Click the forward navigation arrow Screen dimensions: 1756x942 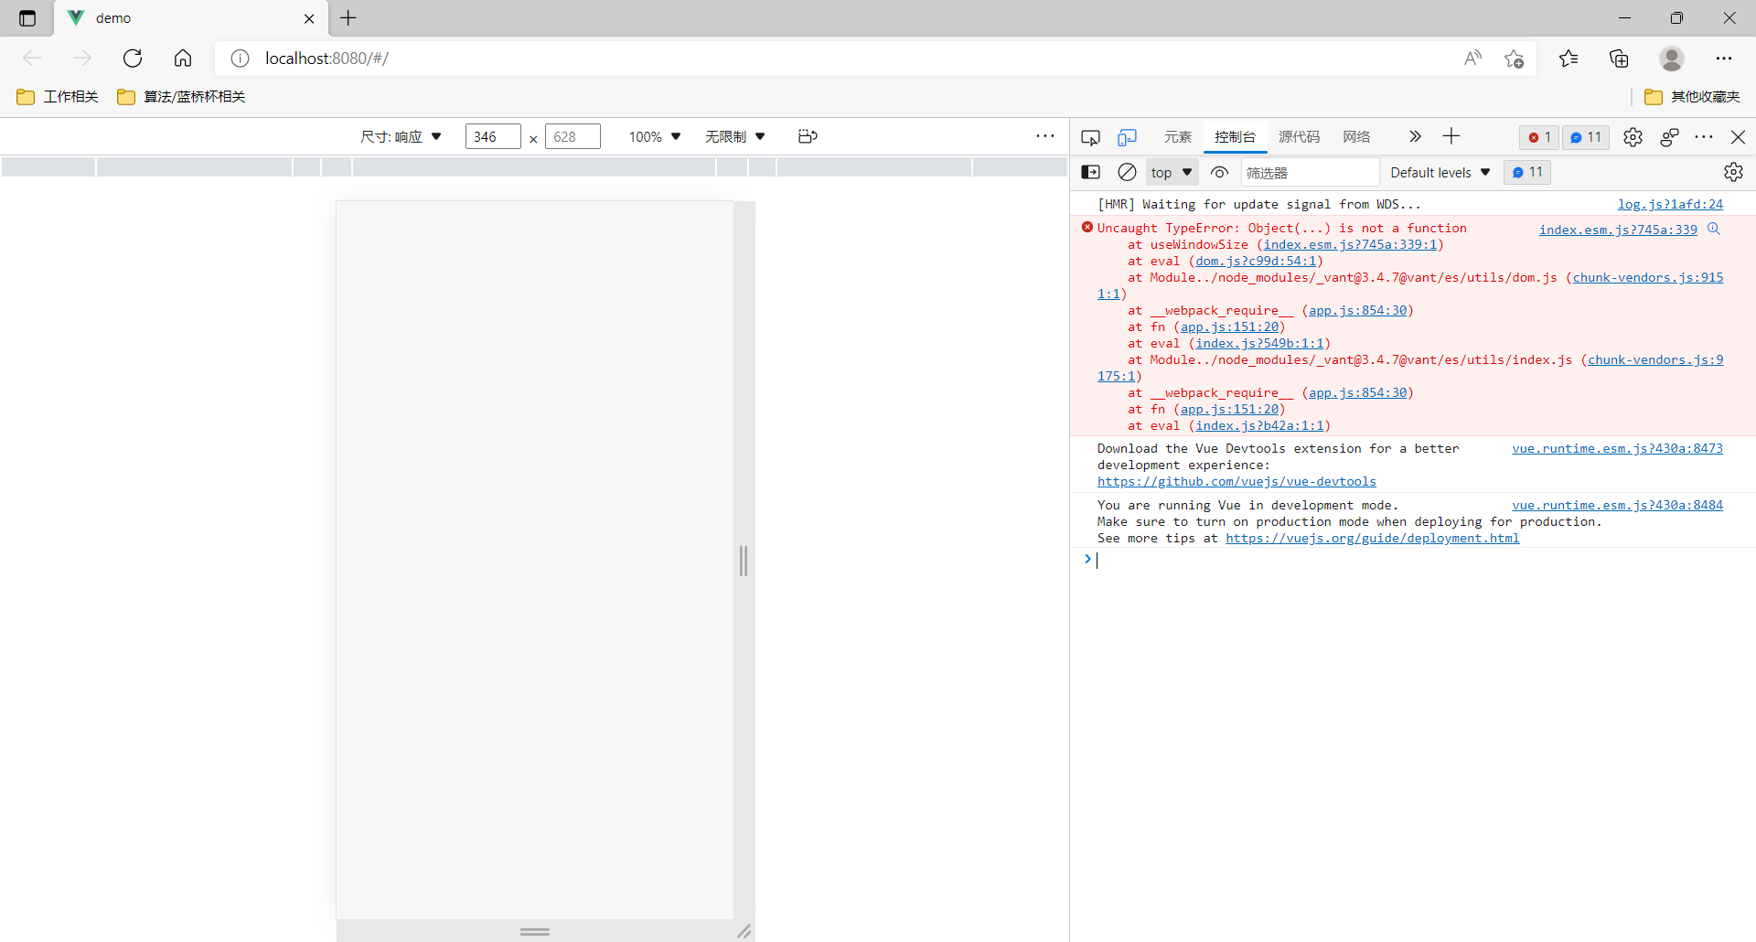tap(82, 59)
